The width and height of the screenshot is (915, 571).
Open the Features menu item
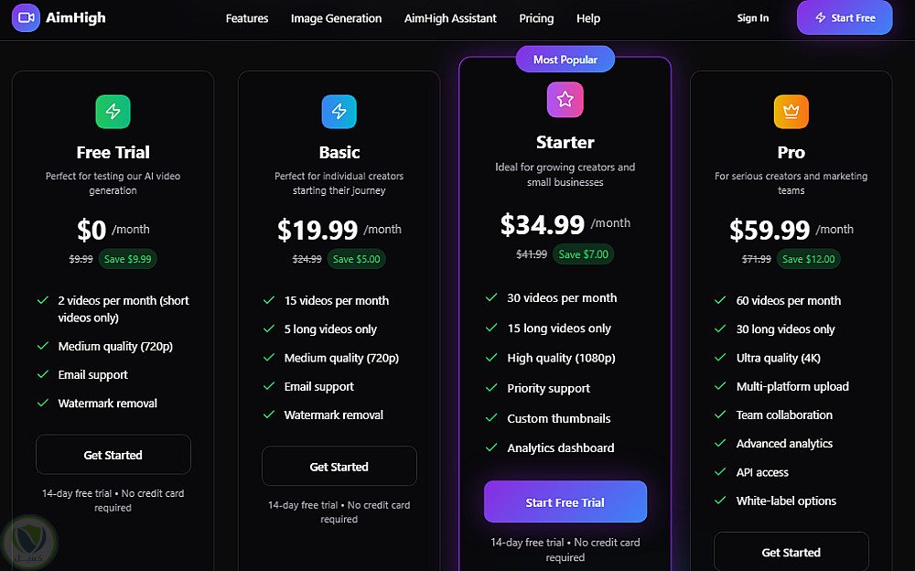click(x=247, y=18)
